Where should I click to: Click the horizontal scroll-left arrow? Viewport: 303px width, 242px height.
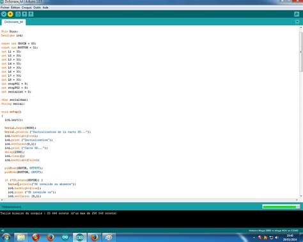[2, 200]
